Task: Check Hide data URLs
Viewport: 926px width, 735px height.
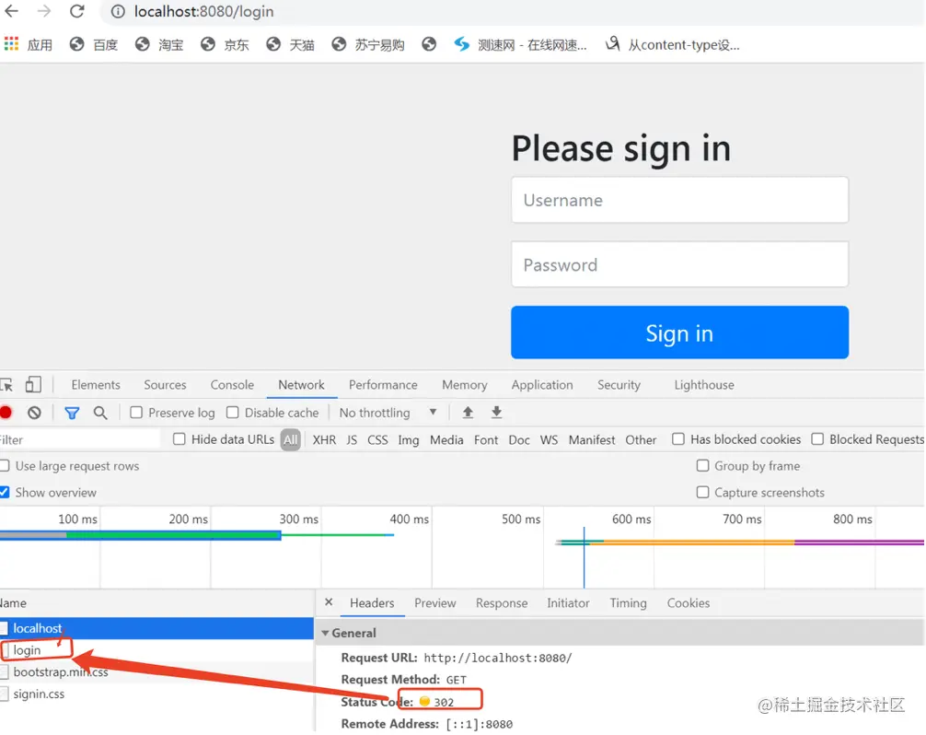Action: coord(179,439)
